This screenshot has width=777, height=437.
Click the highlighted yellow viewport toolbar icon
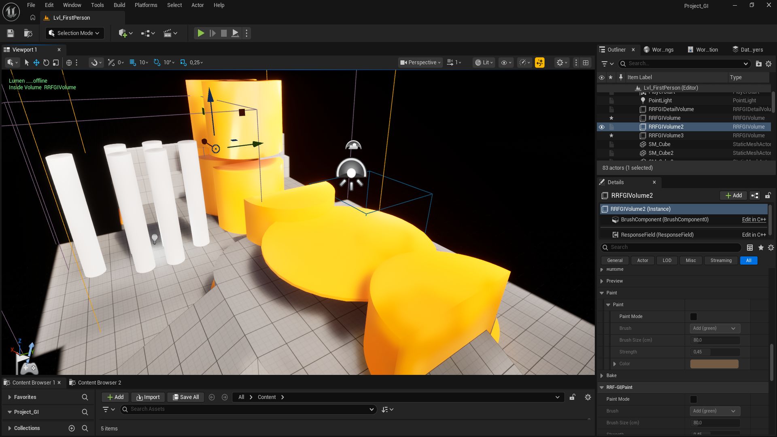point(539,62)
